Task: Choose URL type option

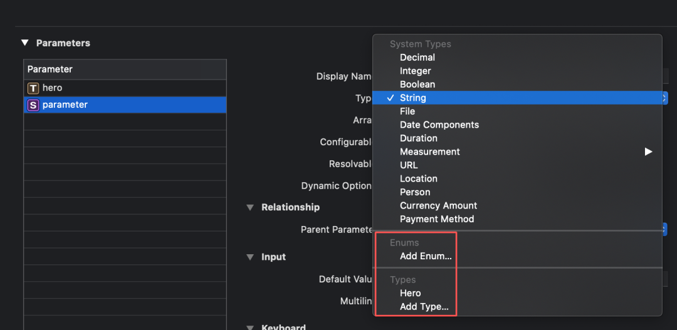Action: pyautogui.click(x=409, y=165)
